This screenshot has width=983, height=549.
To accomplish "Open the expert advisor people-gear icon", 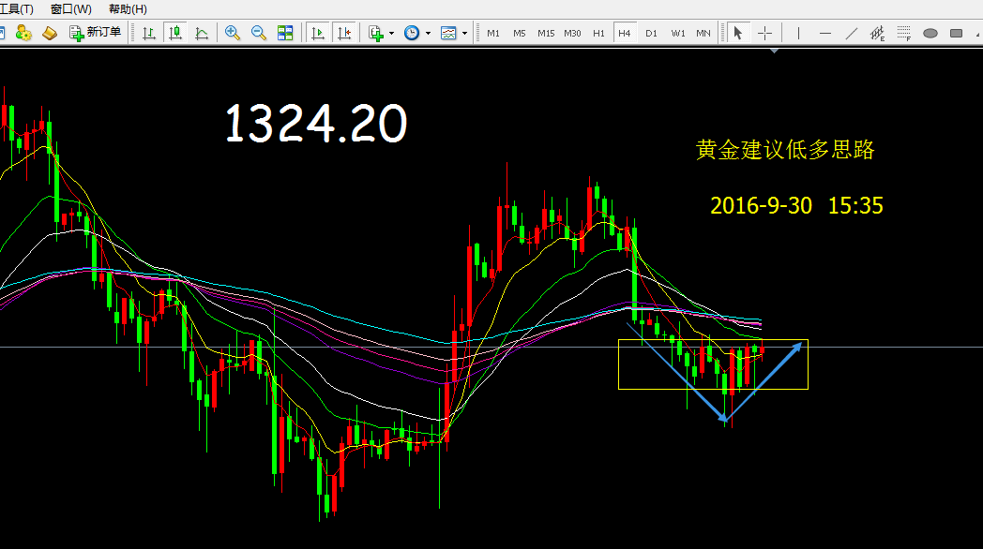I will point(23,33).
